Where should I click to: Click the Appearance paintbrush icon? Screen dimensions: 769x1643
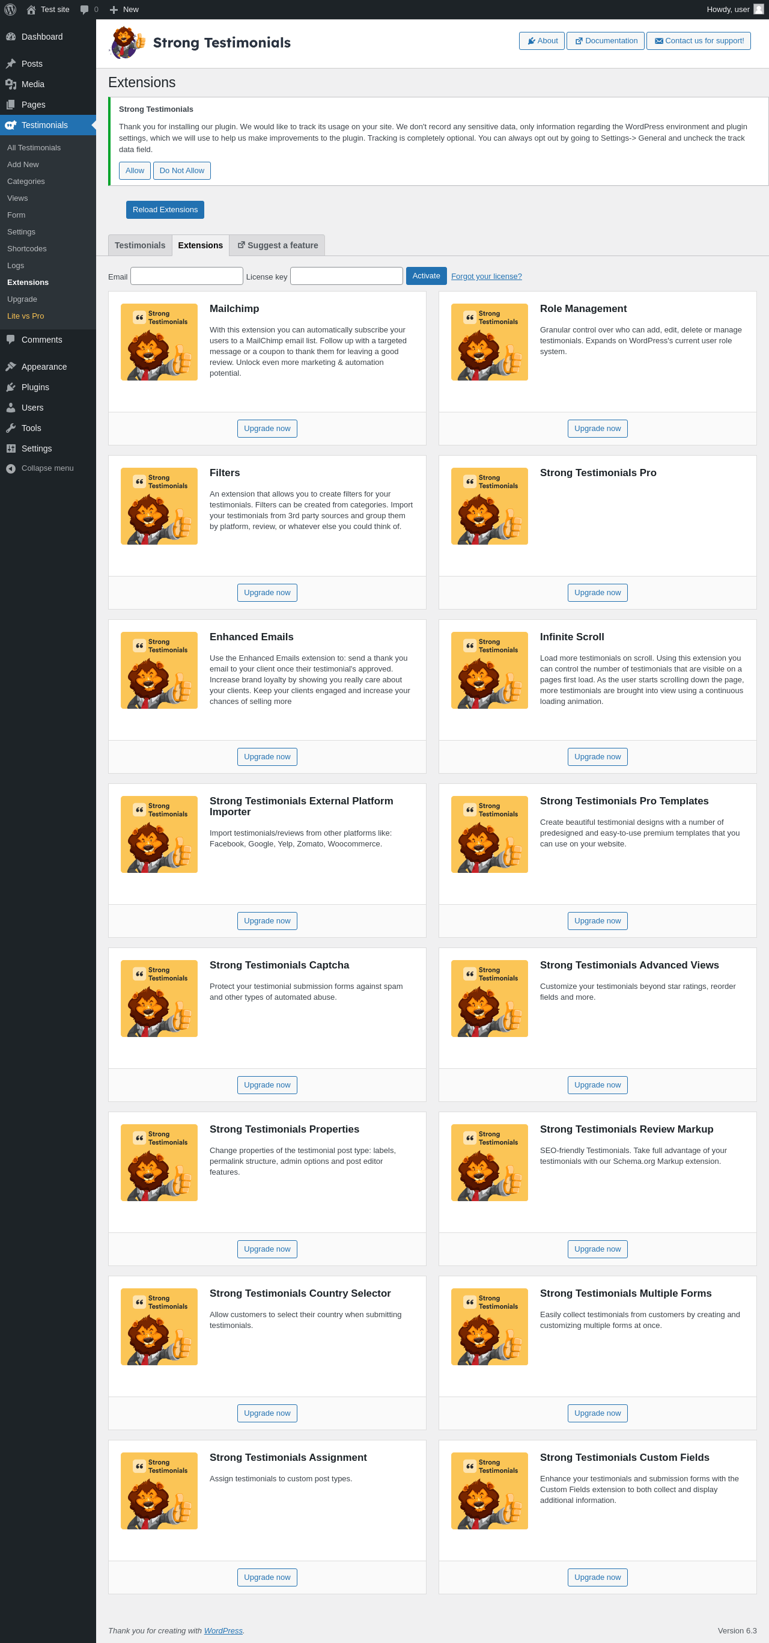tap(11, 367)
